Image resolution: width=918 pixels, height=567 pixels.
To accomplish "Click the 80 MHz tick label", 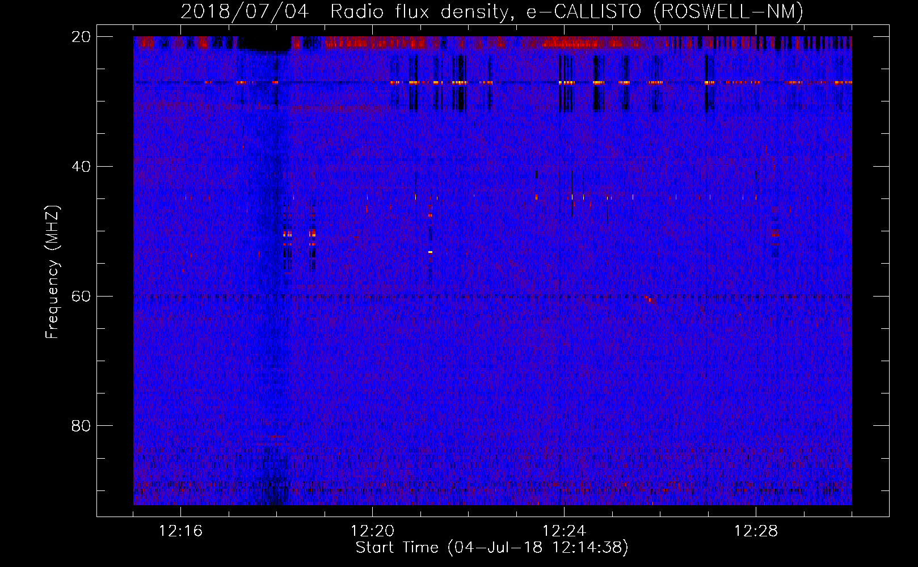I will coord(81,426).
